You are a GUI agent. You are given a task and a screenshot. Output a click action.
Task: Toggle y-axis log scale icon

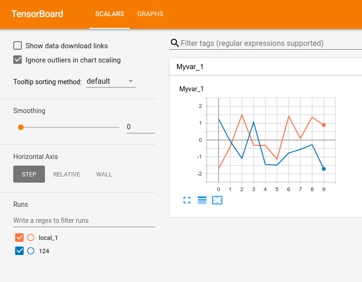[x=202, y=200]
